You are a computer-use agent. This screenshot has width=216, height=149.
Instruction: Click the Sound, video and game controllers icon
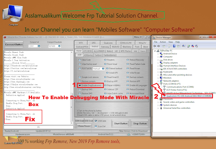coord(161,102)
